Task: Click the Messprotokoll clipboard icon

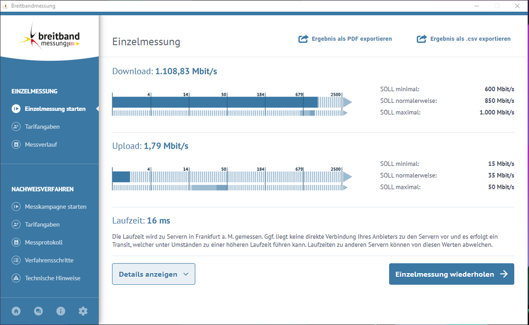Action: pos(16,242)
